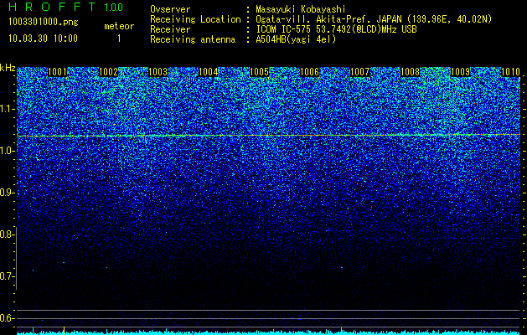527x335 pixels.
Task: Click the yellow meteor marker on the bottom power trace
Action: [64, 330]
